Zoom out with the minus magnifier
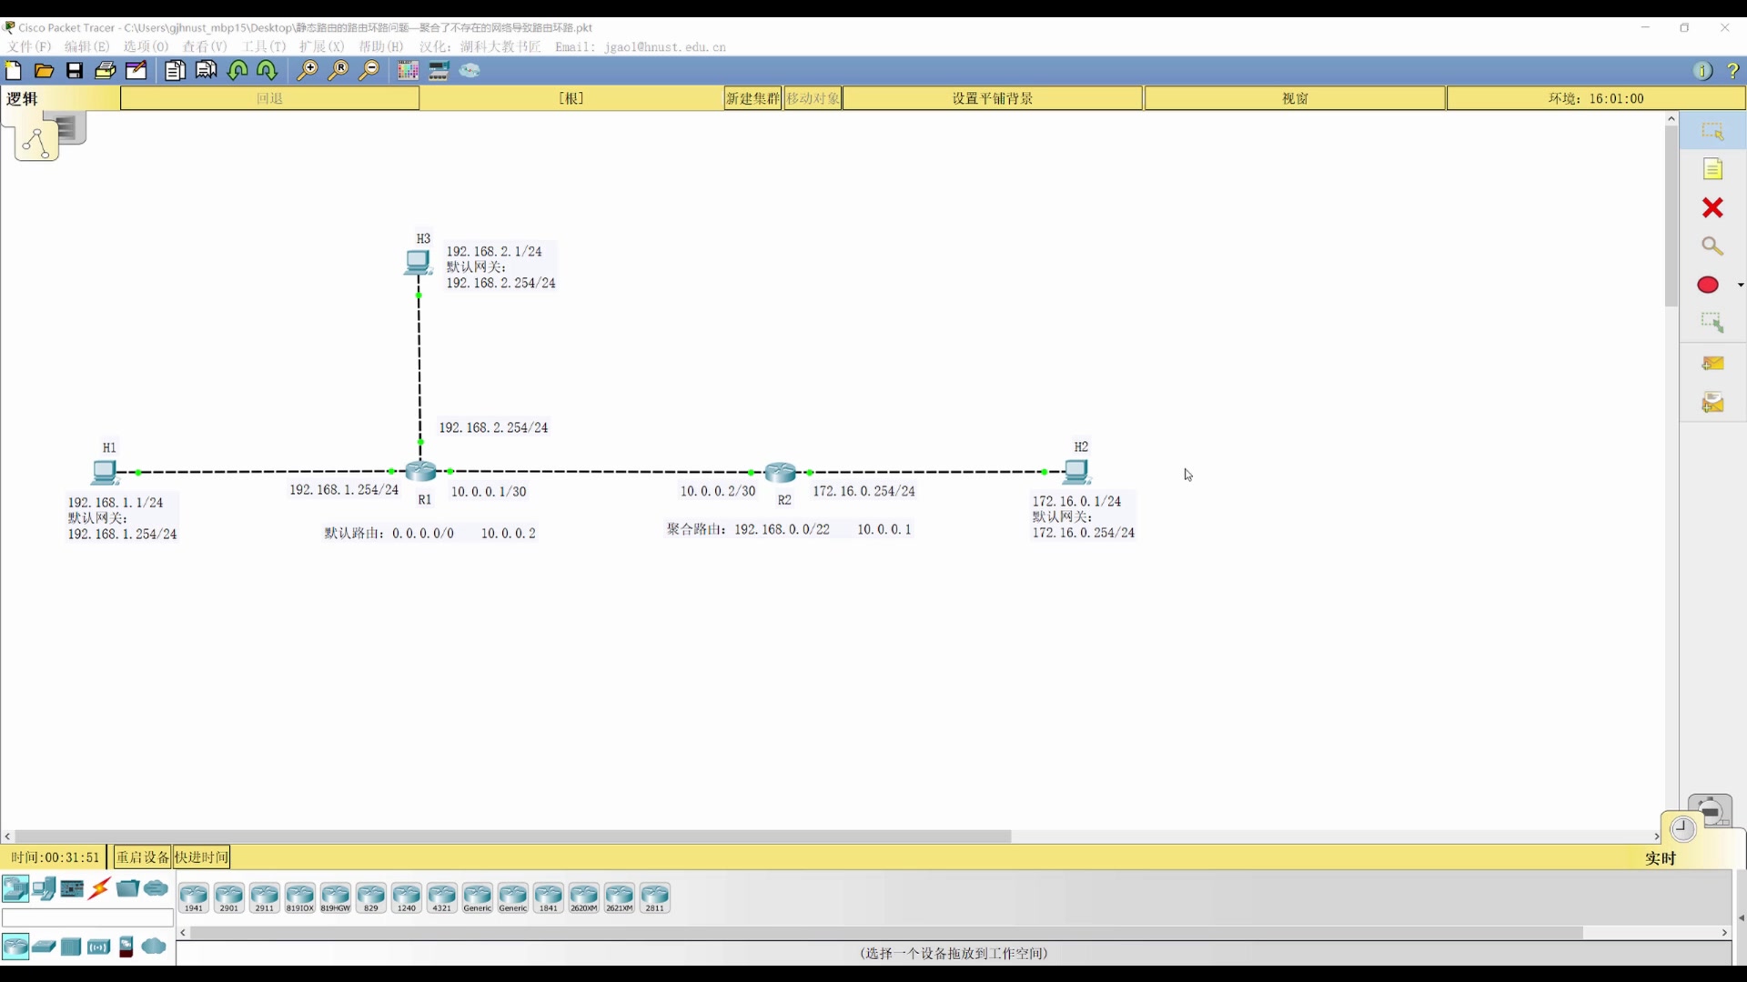 click(x=369, y=71)
